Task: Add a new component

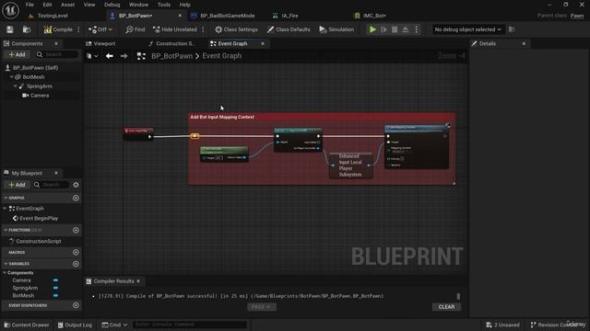Action: tap(17, 54)
